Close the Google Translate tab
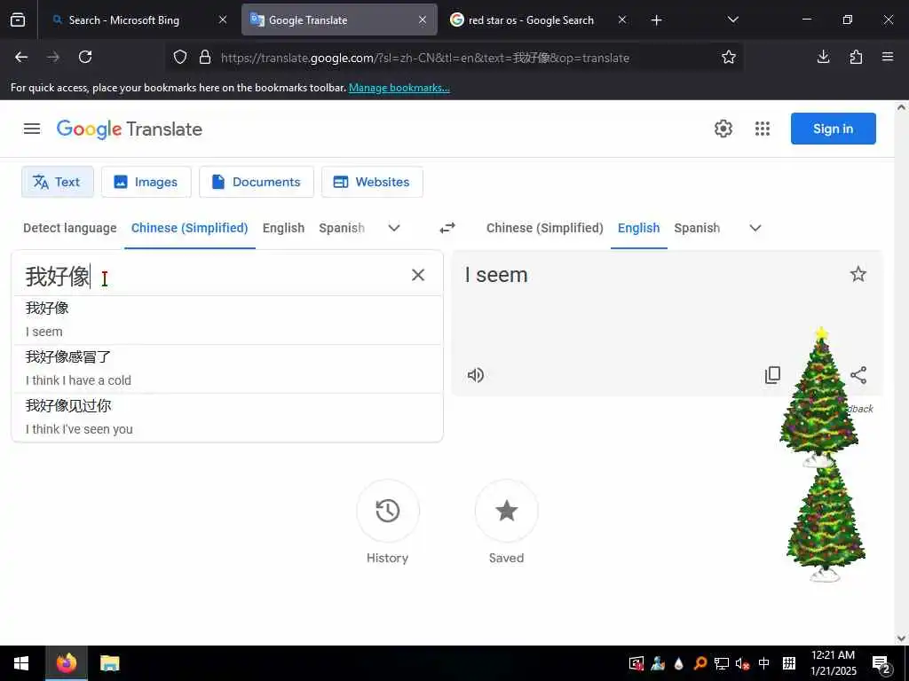Viewport: 909px width, 681px height. pyautogui.click(x=423, y=20)
